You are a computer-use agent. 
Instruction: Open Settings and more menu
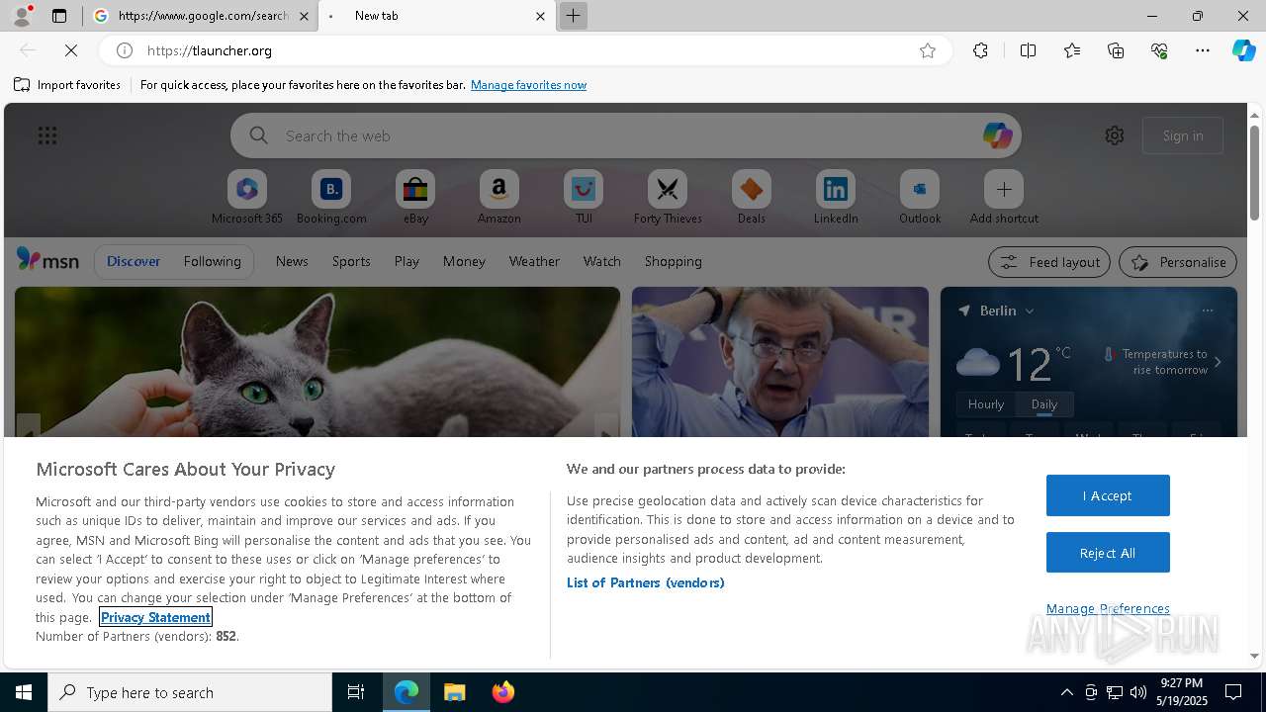click(x=1203, y=50)
